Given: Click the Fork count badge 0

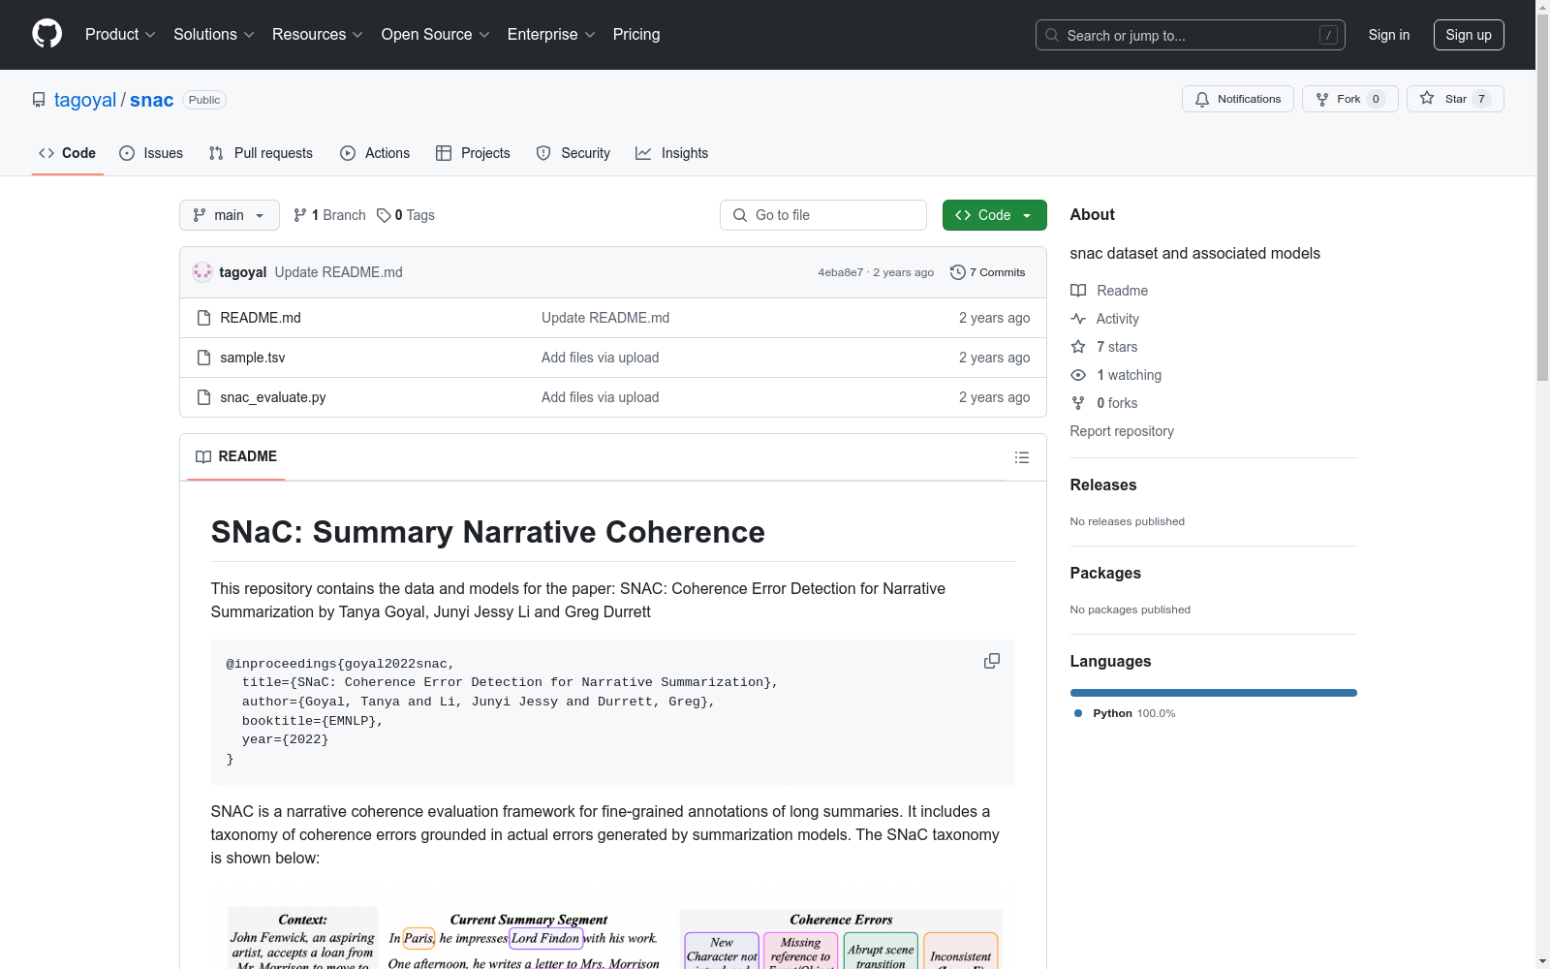Looking at the screenshot, I should pyautogui.click(x=1376, y=99).
